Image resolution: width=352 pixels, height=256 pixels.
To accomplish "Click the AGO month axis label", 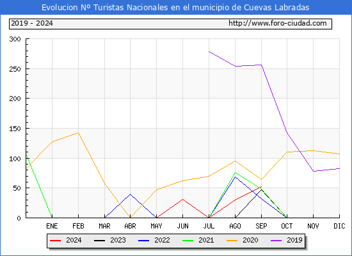I will (235, 226).
